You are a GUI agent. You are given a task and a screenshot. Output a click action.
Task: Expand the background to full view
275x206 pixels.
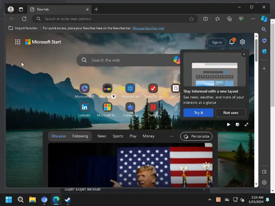(247, 124)
